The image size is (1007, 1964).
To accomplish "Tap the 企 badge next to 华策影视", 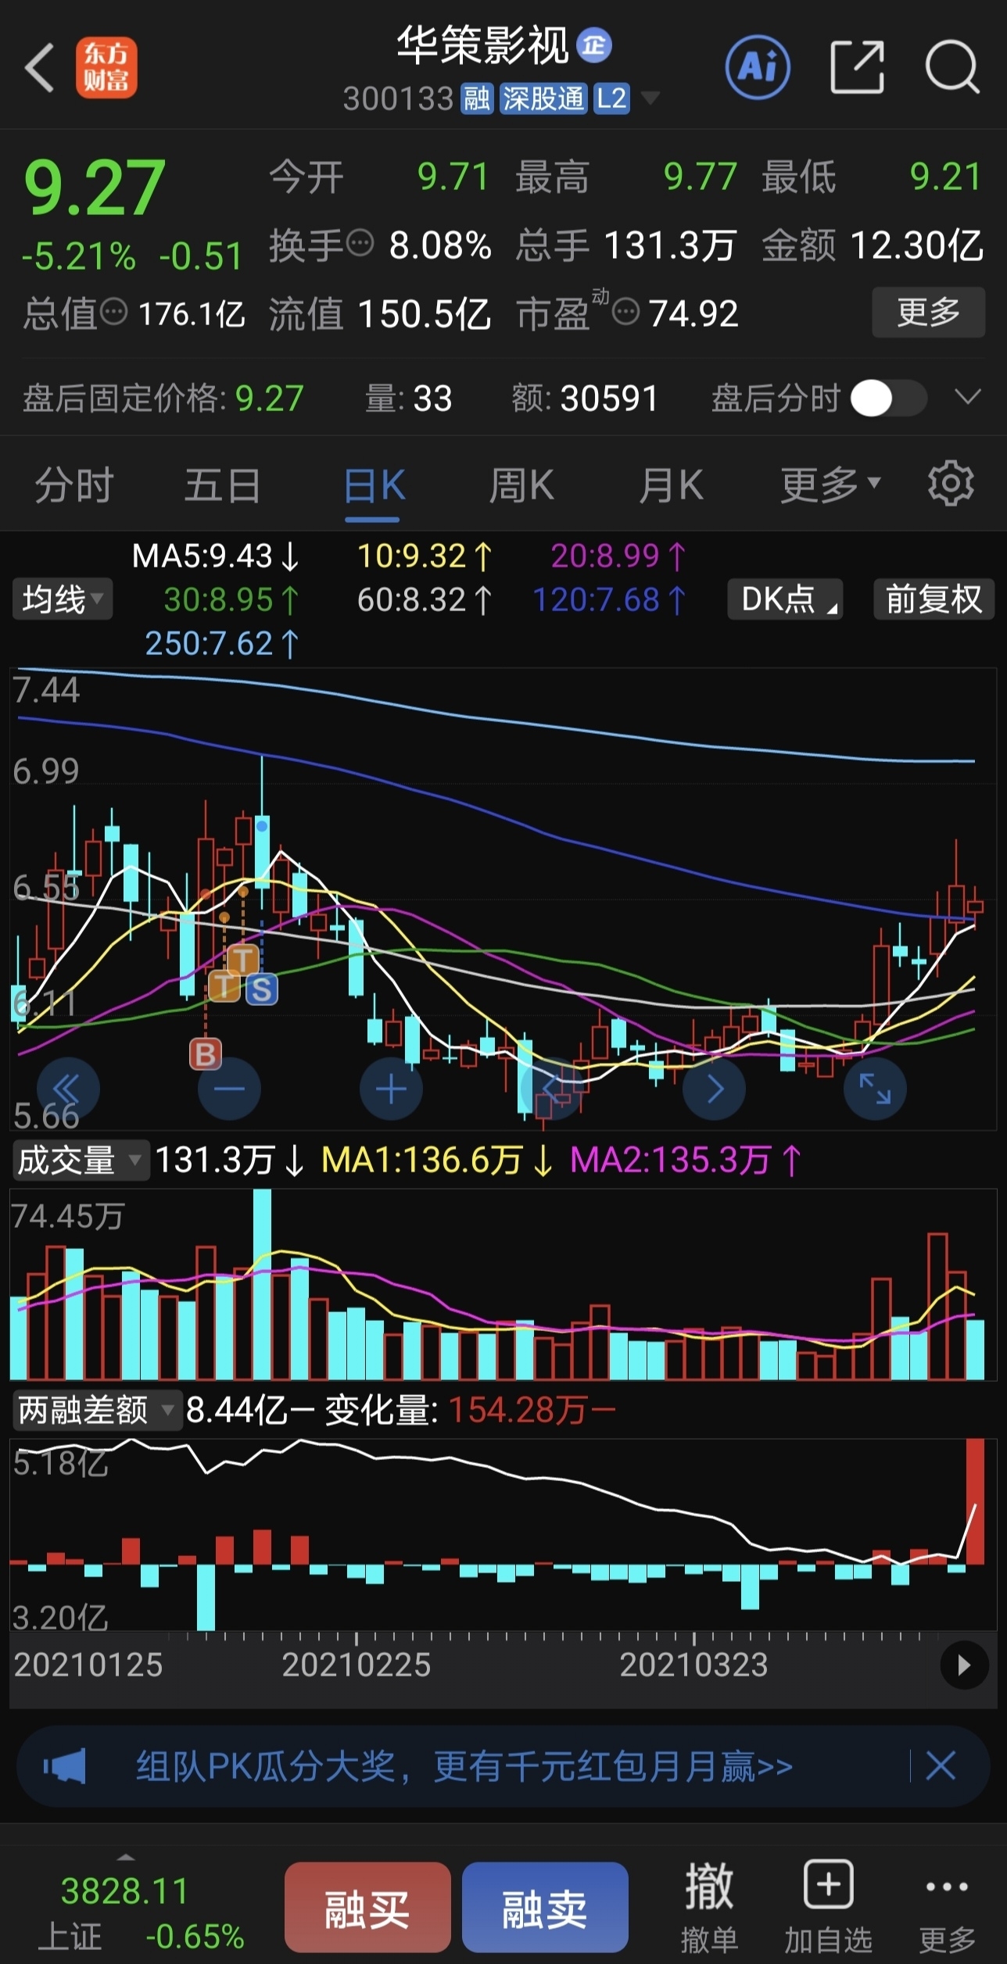I will (594, 45).
